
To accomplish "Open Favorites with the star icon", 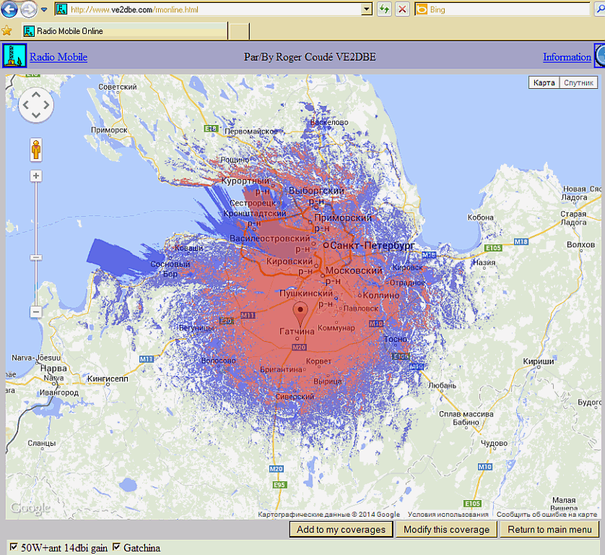I will tap(7, 31).
